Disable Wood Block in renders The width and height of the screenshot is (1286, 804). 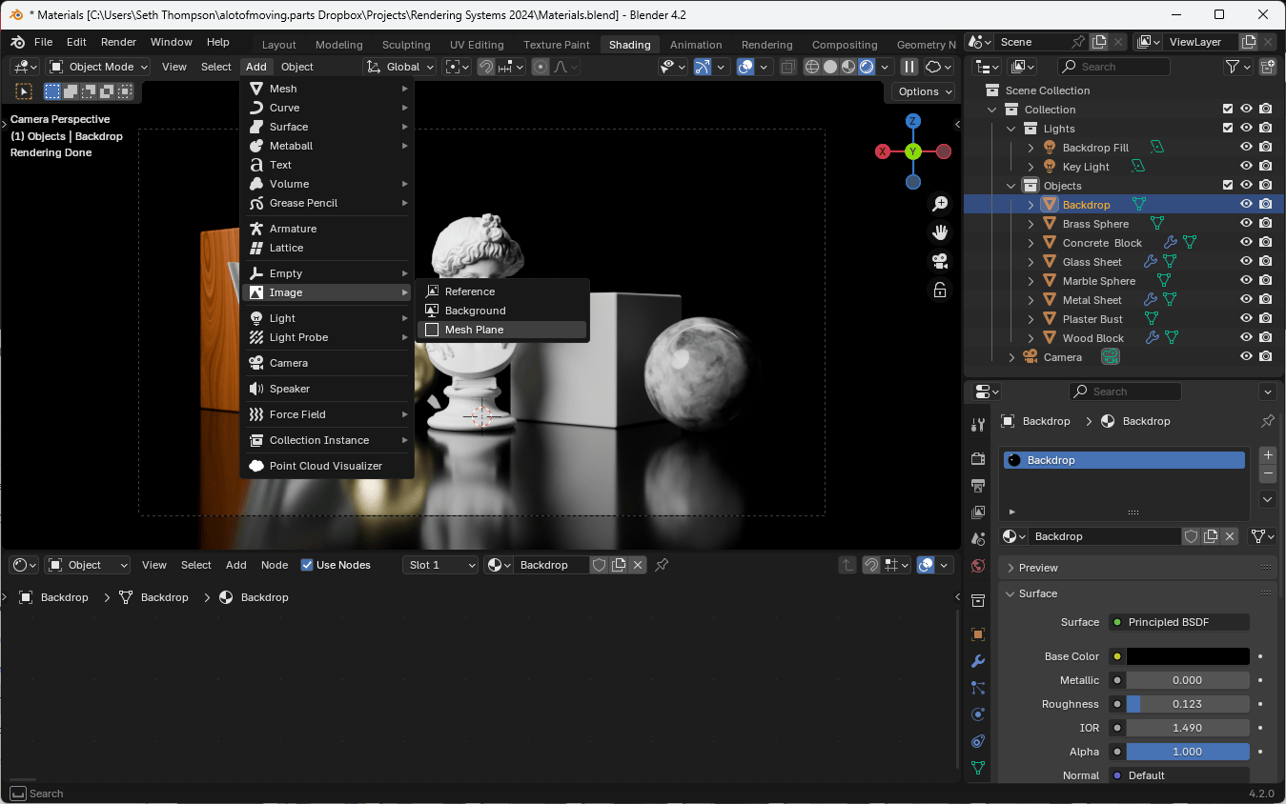tap(1265, 338)
